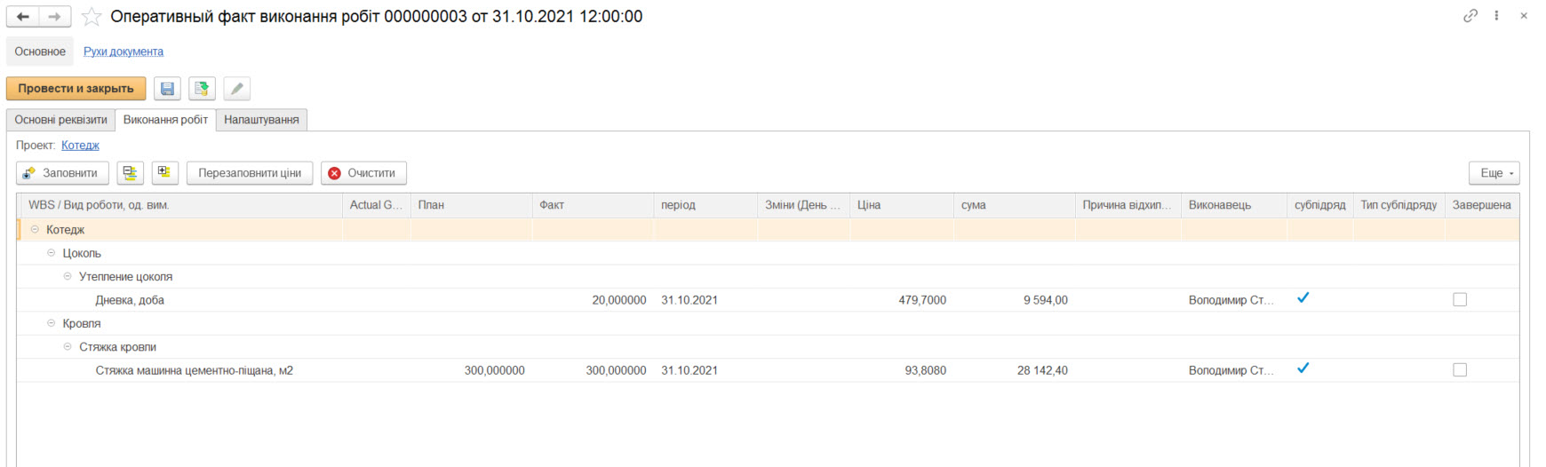Toggle субпідряд checkmark in Дневка row
Image resolution: width=1546 pixels, height=467 pixels.
1303,299
